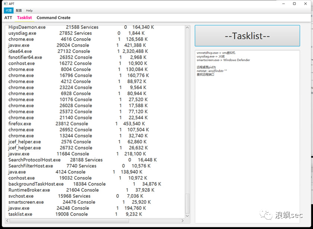Select chrome.exe row with PID 6928
Viewport: 313px width, 229px height.
pyautogui.click(x=77, y=93)
